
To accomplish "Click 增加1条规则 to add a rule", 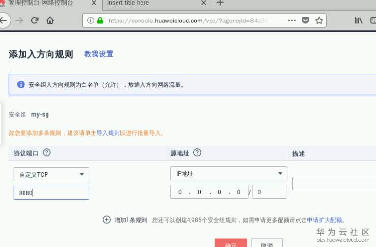I will pos(131,220).
